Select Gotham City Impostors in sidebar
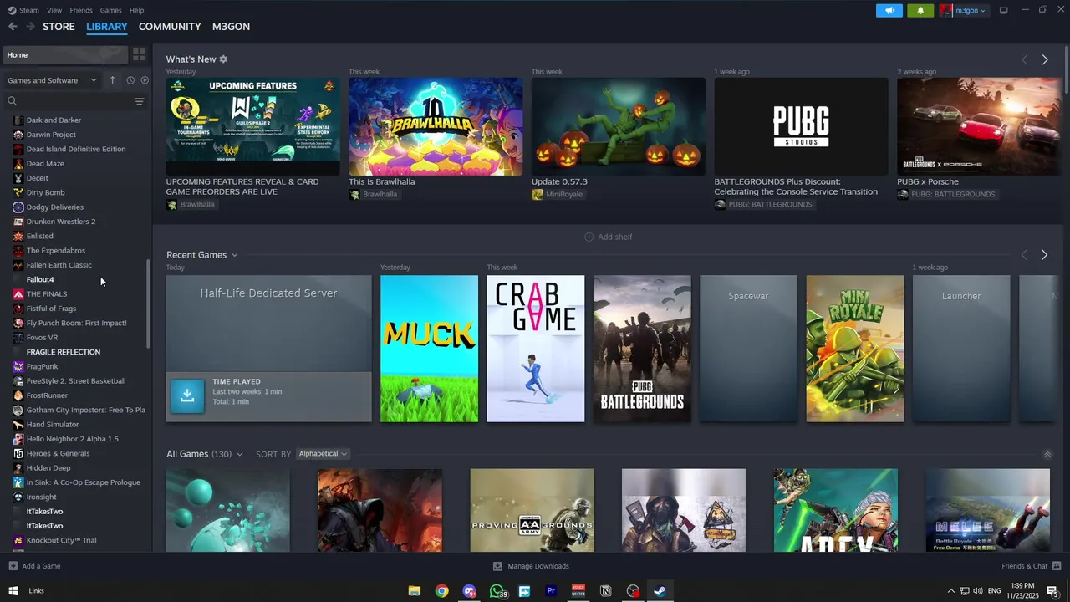 pyautogui.click(x=85, y=410)
